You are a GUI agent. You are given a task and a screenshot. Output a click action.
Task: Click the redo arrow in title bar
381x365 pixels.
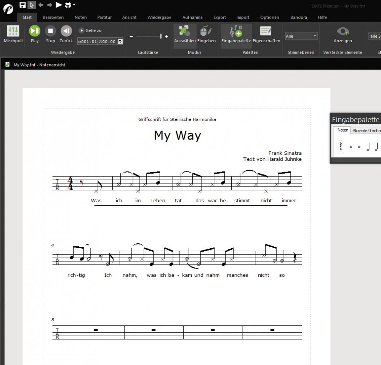coord(50,5)
